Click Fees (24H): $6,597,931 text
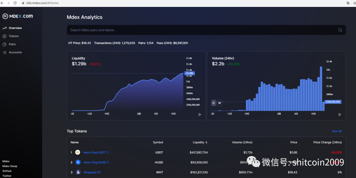 click(x=172, y=43)
